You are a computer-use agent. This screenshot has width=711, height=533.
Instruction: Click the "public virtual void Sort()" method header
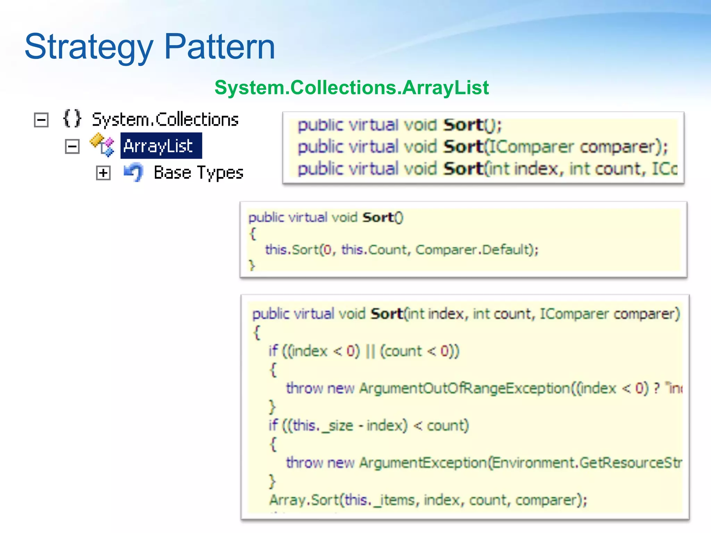tap(326, 218)
